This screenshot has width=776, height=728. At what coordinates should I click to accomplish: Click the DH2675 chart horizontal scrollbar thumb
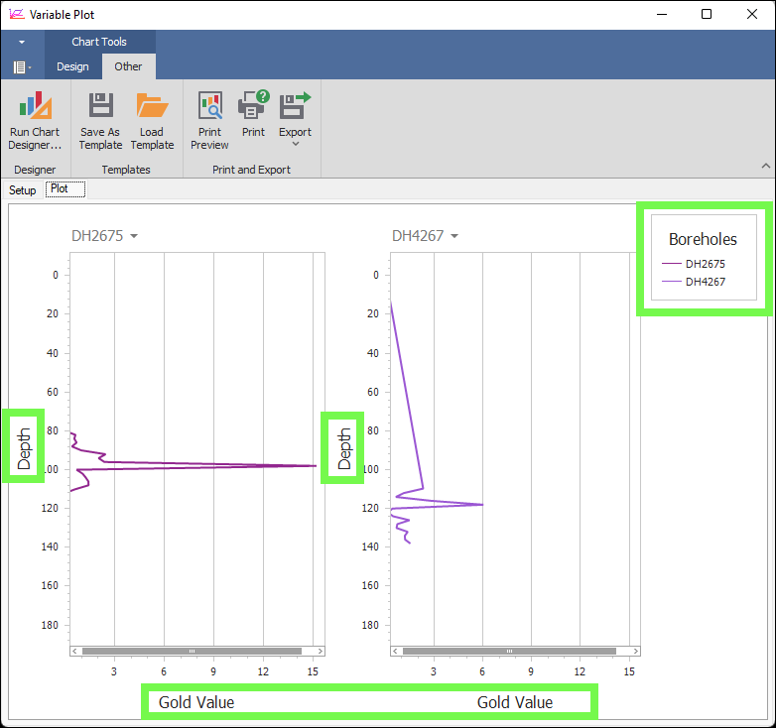click(191, 652)
